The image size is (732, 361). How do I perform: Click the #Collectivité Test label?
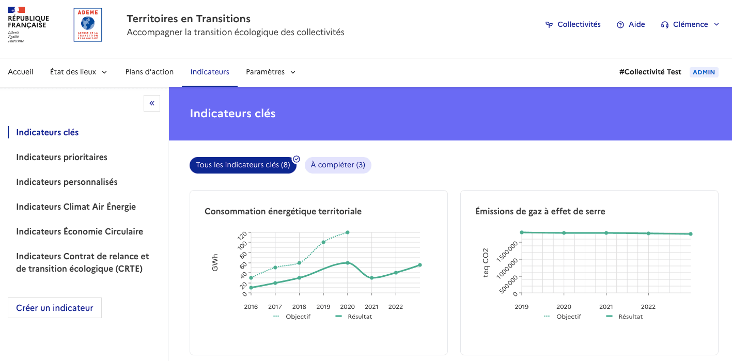[x=650, y=72]
